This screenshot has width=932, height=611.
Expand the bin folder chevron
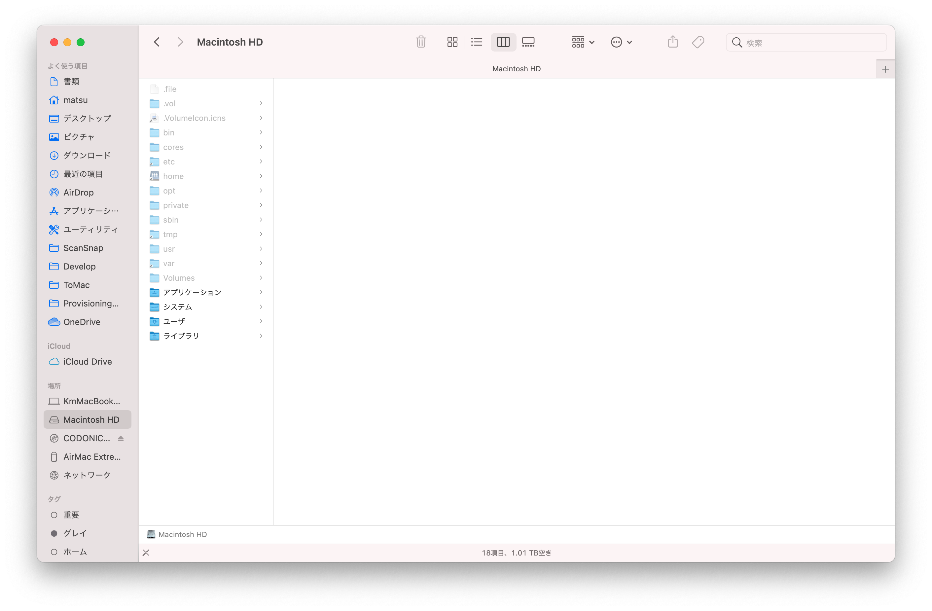(x=261, y=132)
